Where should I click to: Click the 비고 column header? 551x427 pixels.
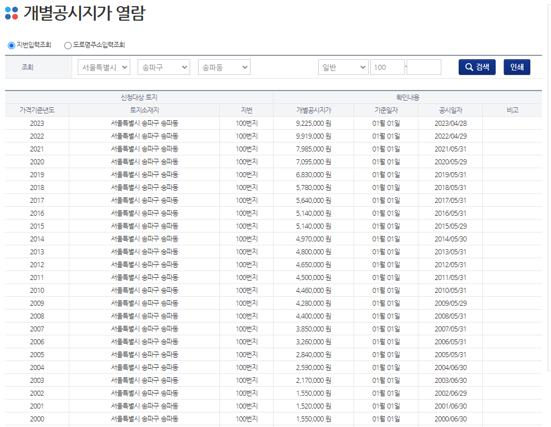click(x=513, y=110)
